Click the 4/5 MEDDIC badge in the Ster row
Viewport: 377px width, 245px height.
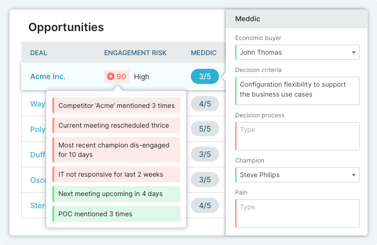pos(205,205)
